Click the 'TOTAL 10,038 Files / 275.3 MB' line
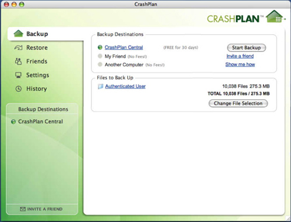 click(239, 94)
